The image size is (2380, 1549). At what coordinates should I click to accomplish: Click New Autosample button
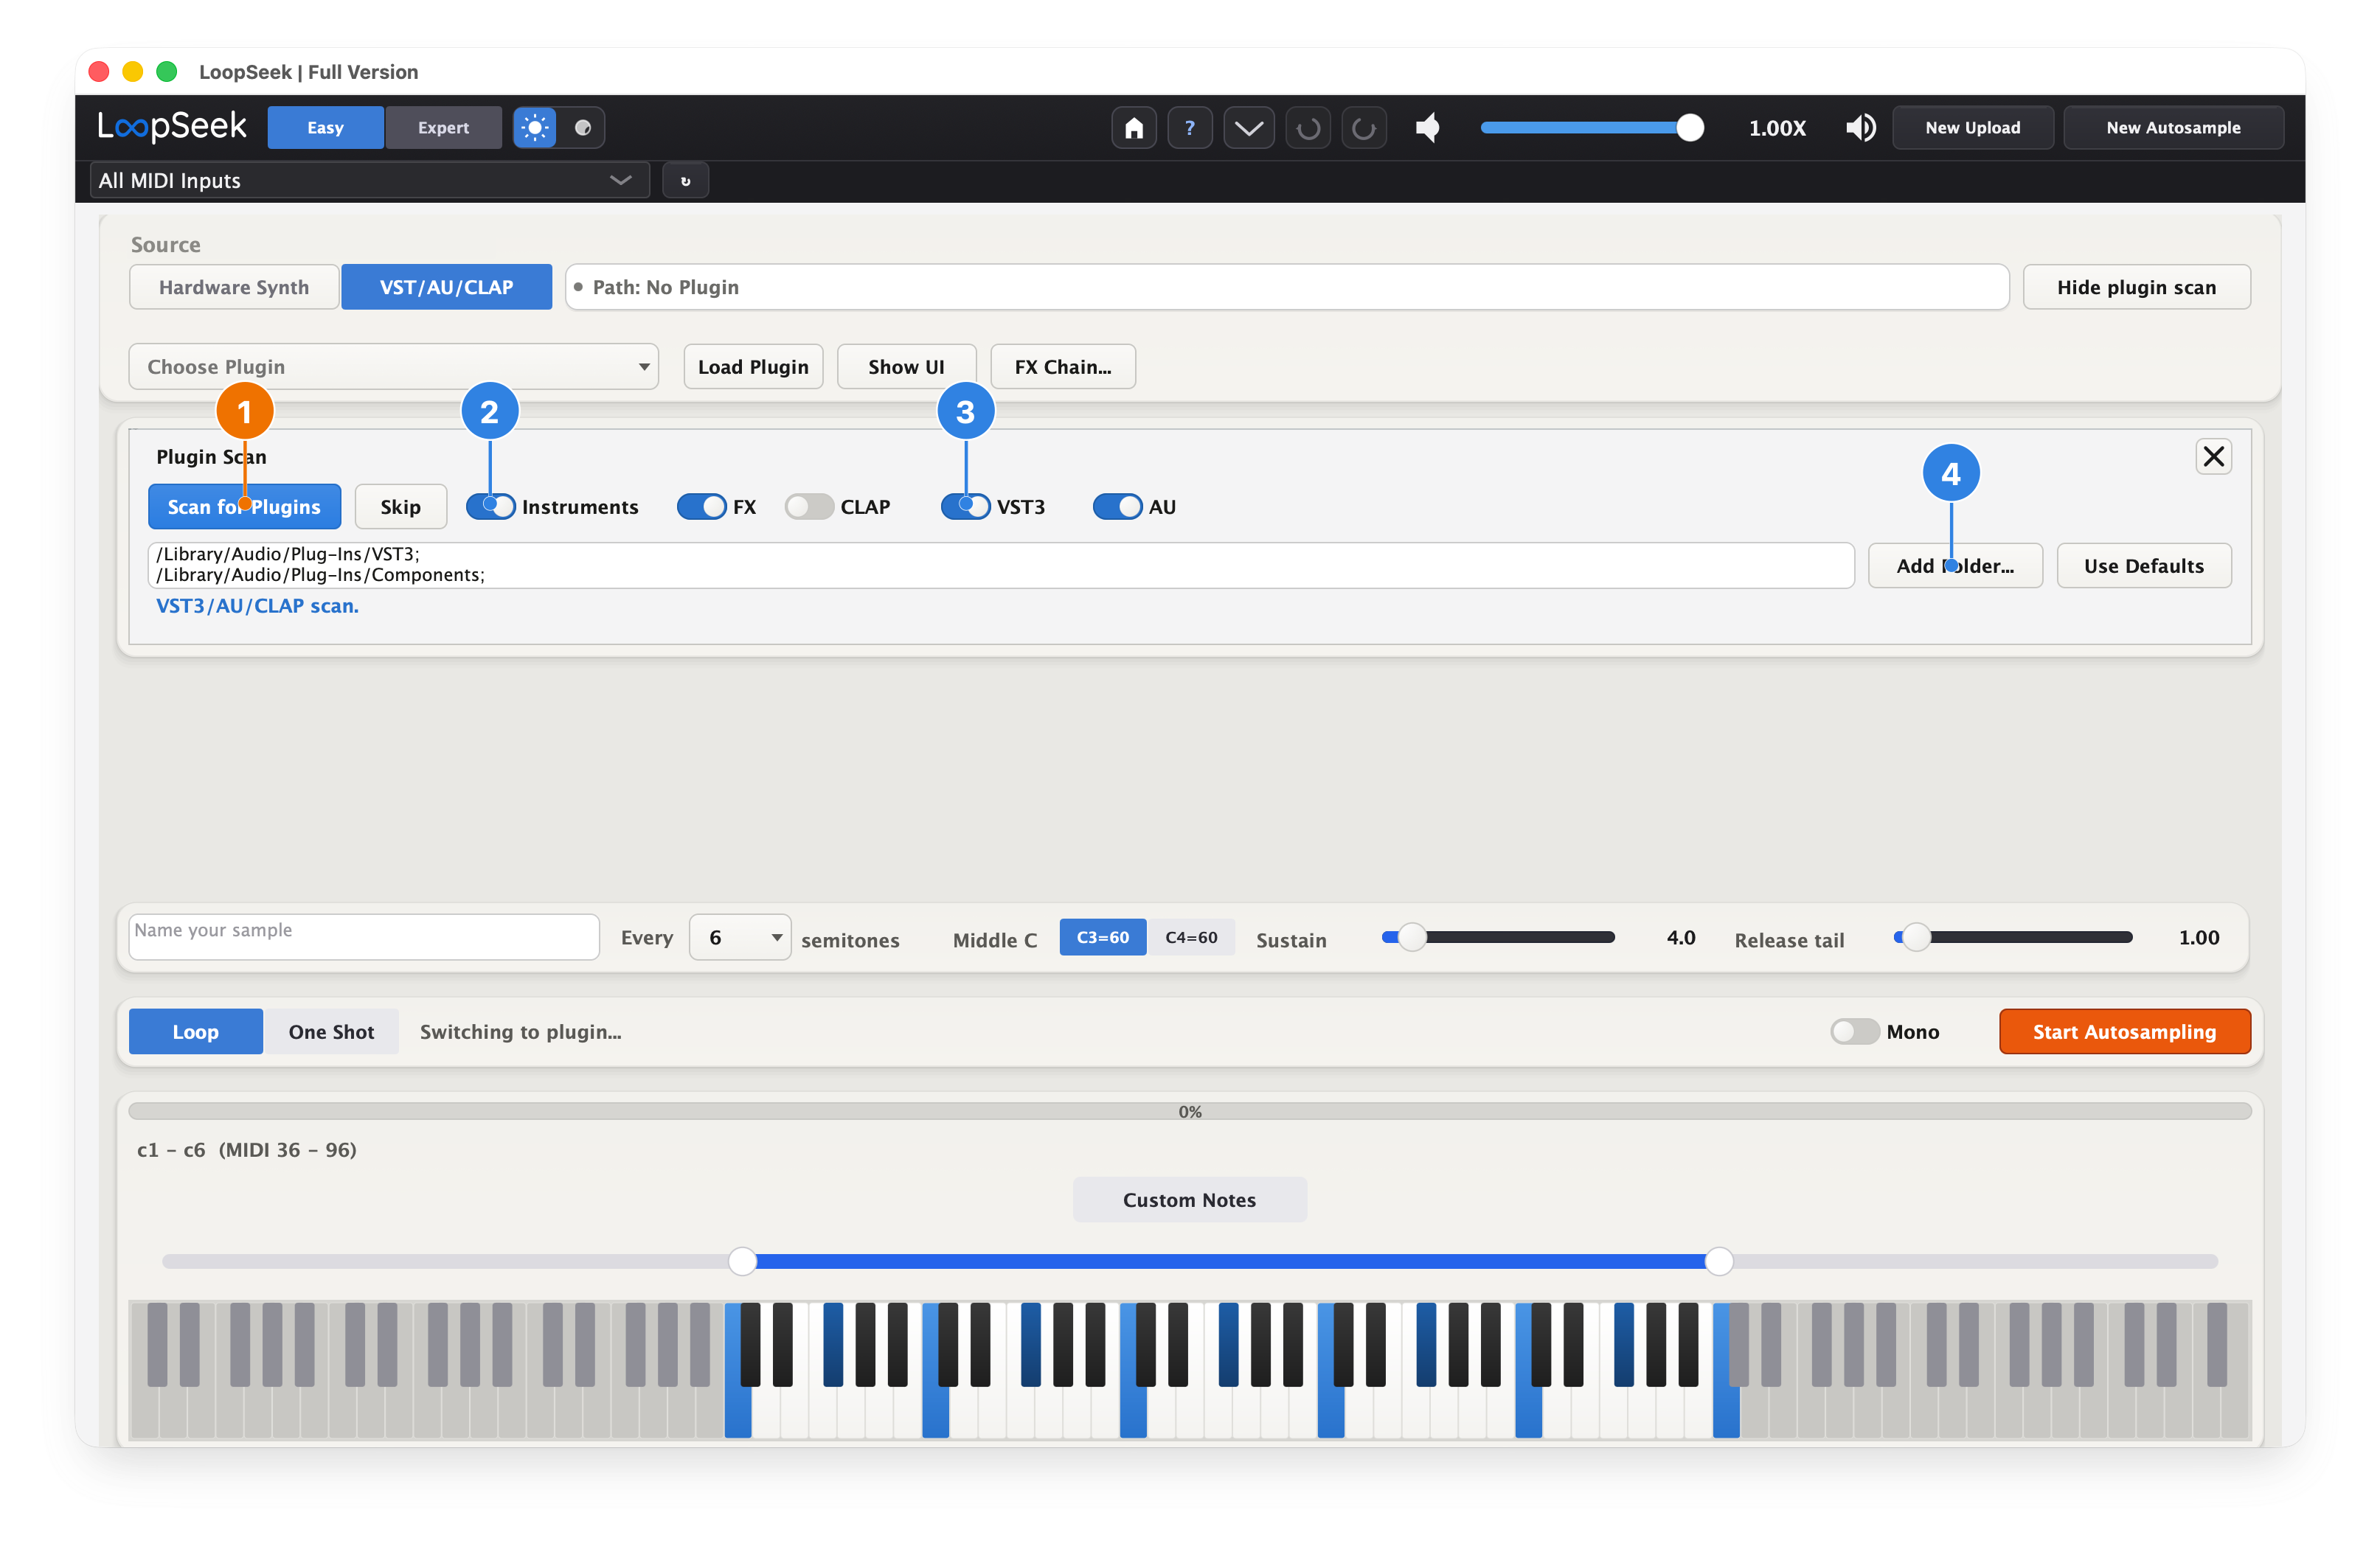pos(2174,128)
